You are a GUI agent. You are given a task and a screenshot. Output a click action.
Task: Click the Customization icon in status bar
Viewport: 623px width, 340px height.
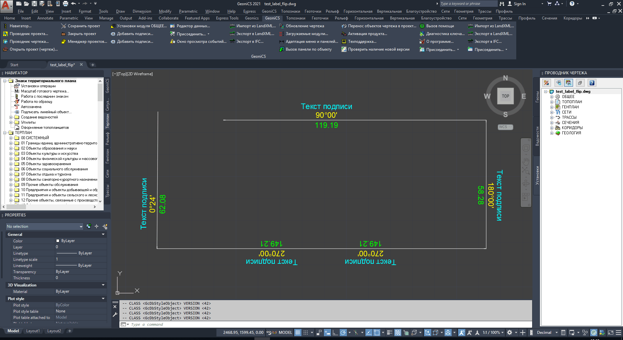click(x=618, y=333)
